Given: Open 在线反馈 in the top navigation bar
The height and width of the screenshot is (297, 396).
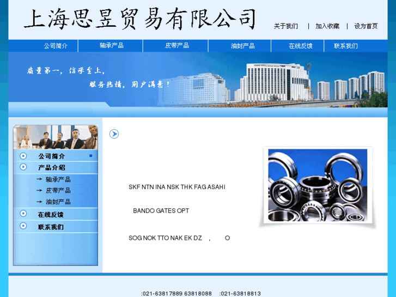Looking at the screenshot, I should pyautogui.click(x=301, y=46).
